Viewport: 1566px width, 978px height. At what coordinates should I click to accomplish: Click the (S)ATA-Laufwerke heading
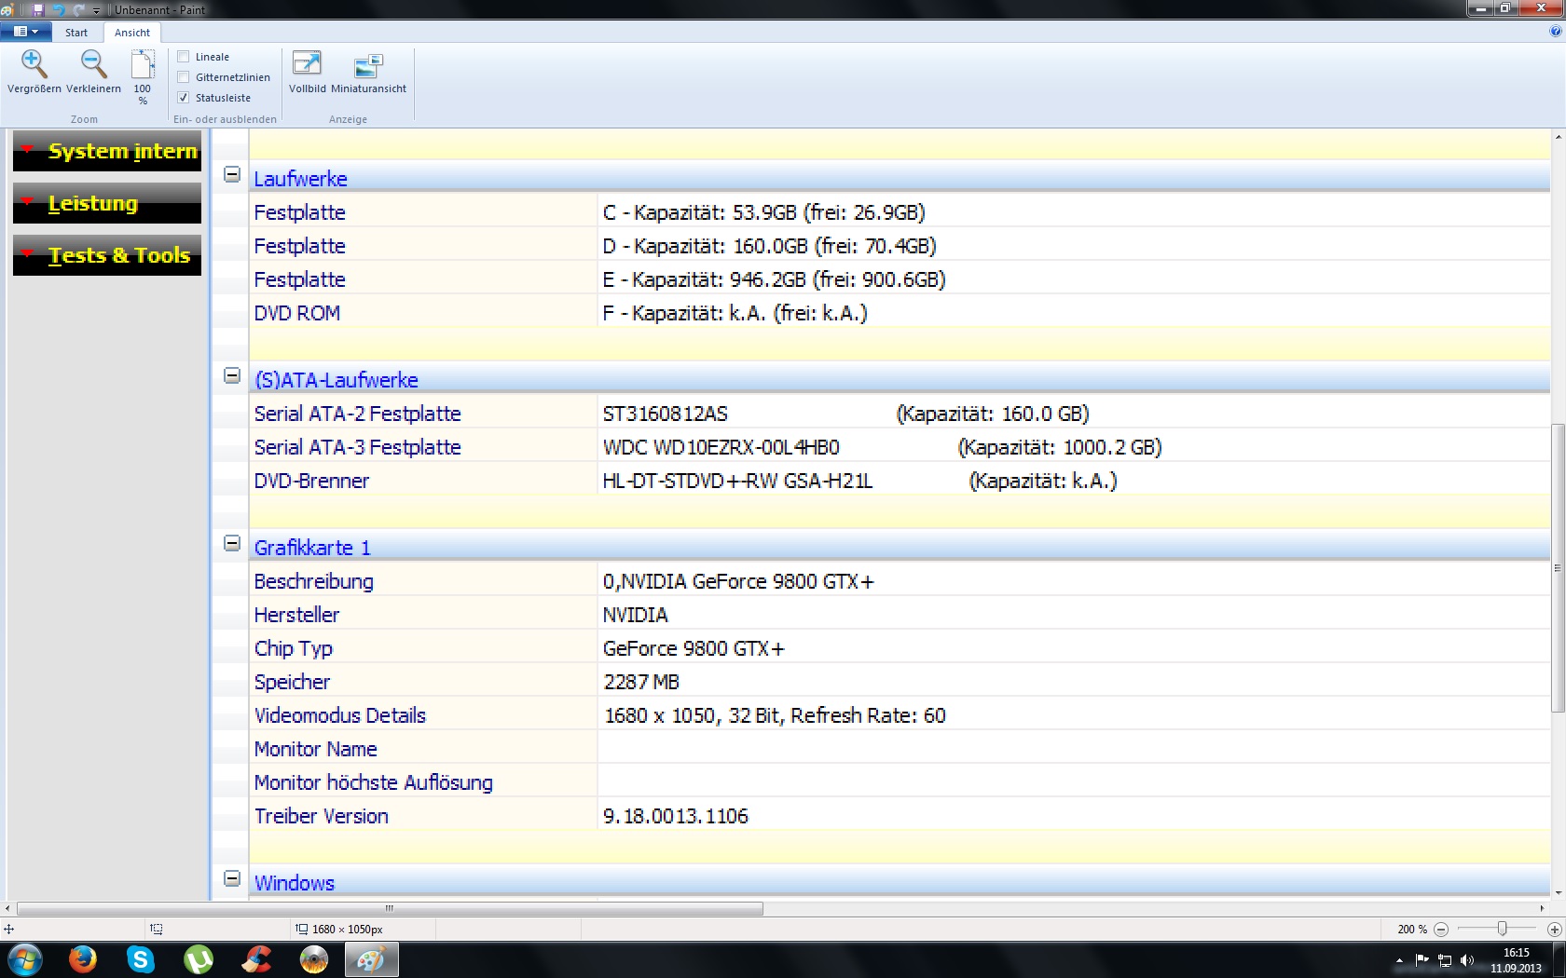pos(337,380)
